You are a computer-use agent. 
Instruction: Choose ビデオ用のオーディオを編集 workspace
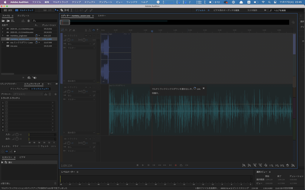(x=226, y=10)
